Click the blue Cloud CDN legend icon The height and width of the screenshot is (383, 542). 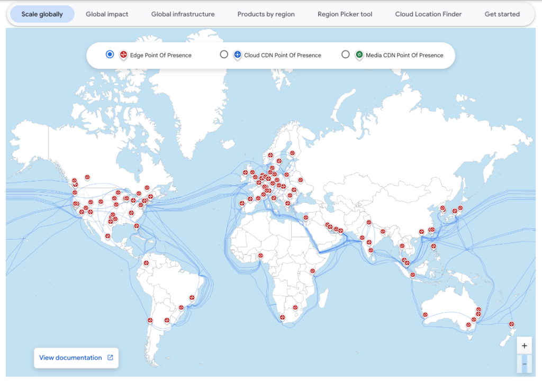pos(238,55)
